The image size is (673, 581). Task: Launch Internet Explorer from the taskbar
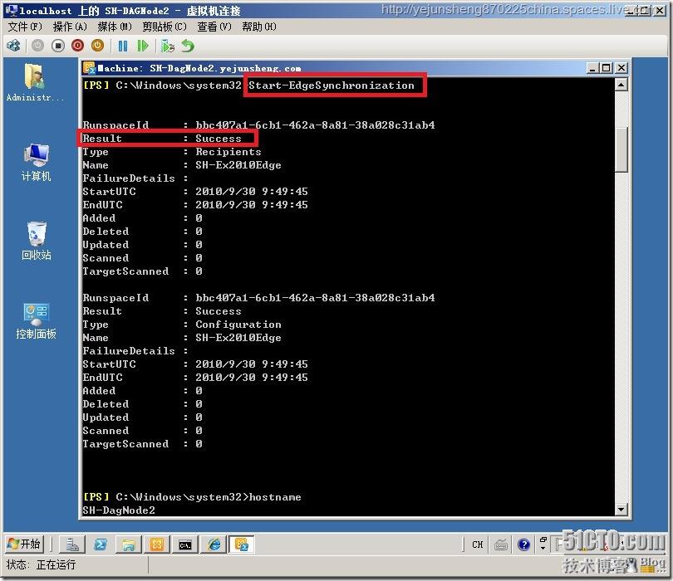(214, 544)
